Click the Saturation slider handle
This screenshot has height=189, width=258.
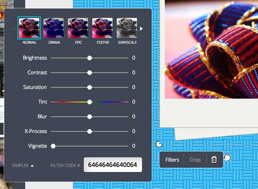tap(90, 87)
